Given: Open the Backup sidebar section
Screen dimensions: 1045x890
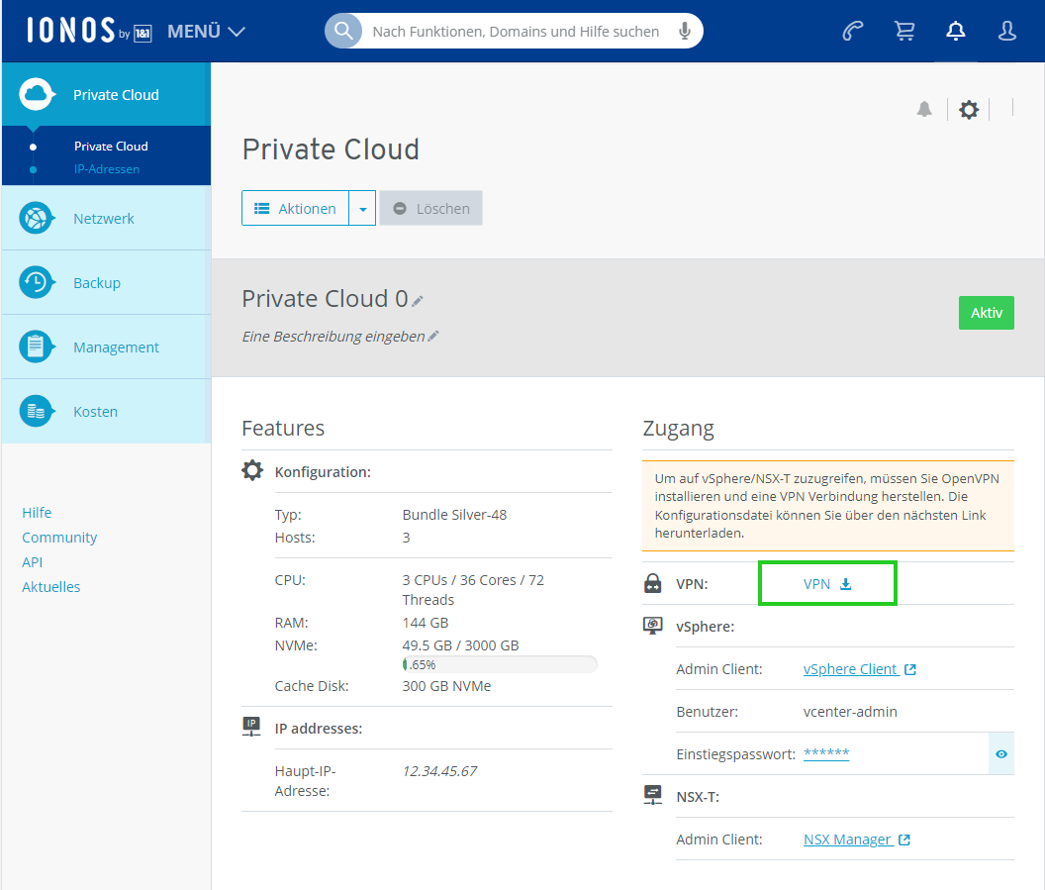Looking at the screenshot, I should click(107, 283).
